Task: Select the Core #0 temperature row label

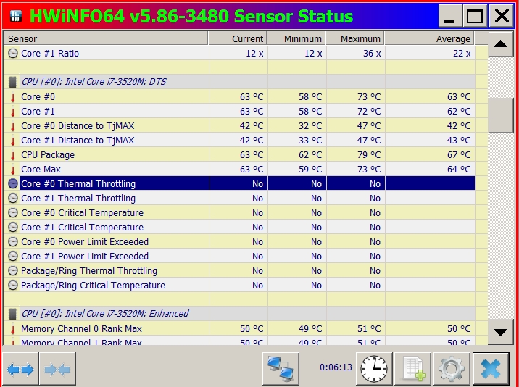Action: pyautogui.click(x=38, y=97)
